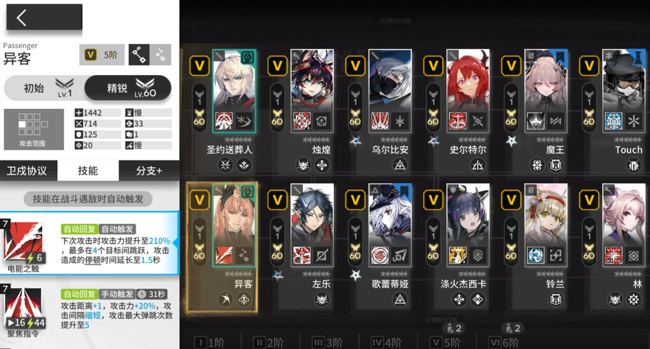Select the dimmed scatter icon beside 5阶
Screen dimensions: 650x349
tap(160, 55)
